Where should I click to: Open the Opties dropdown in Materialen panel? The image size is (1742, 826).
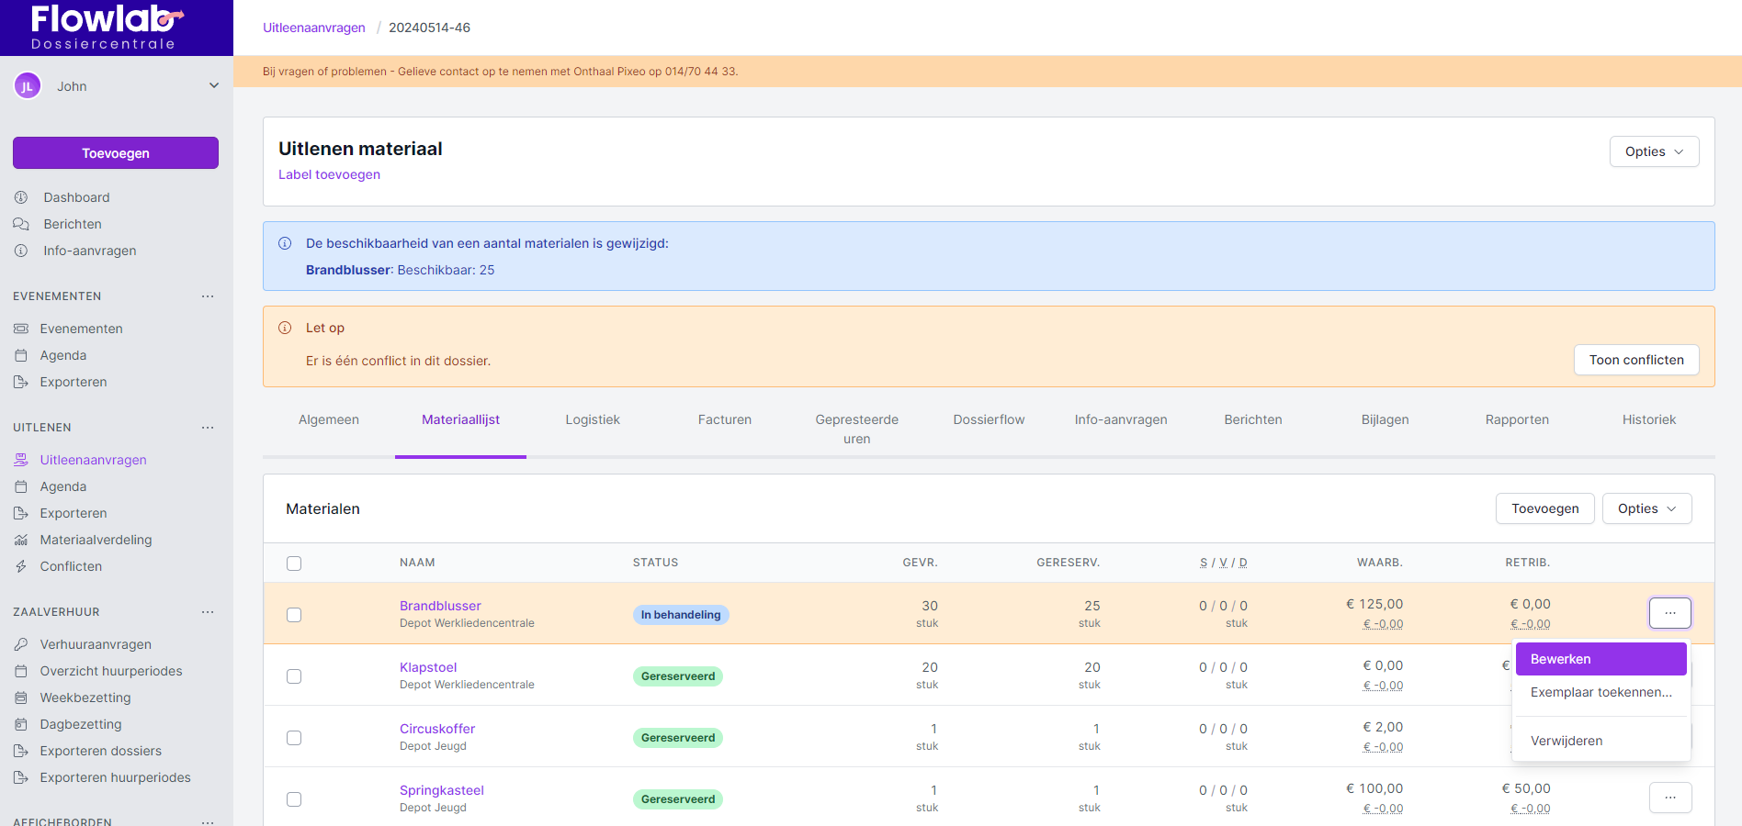pos(1646,508)
